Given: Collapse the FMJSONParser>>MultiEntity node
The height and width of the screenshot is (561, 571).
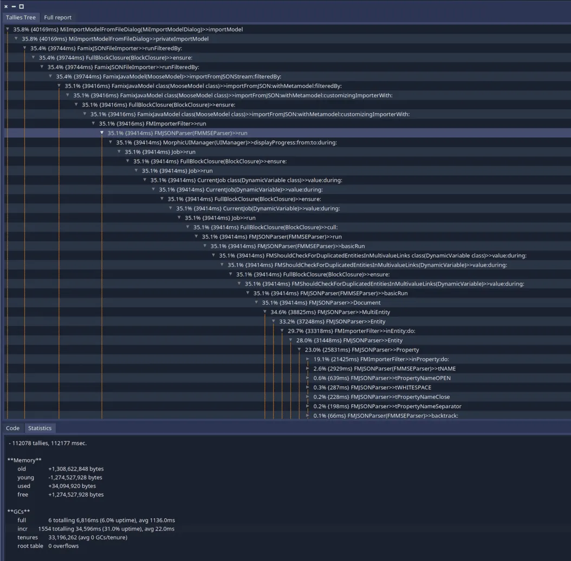Looking at the screenshot, I should point(264,312).
